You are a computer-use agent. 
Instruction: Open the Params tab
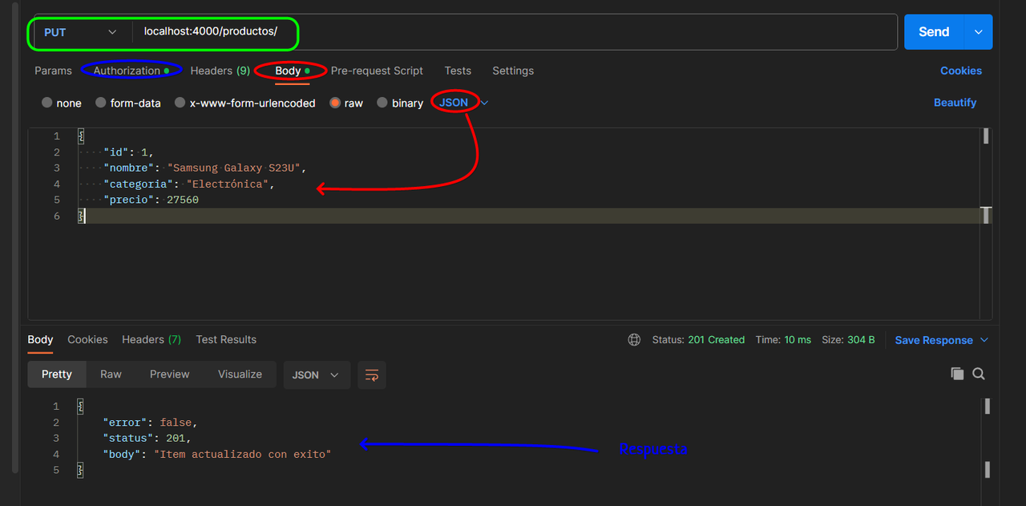click(53, 71)
